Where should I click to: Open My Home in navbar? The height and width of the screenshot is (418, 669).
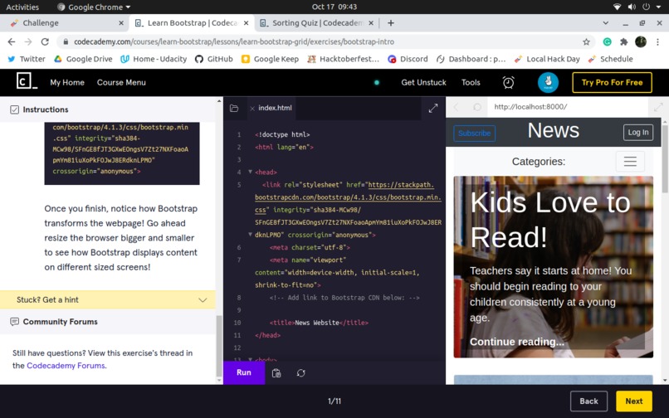pos(67,82)
